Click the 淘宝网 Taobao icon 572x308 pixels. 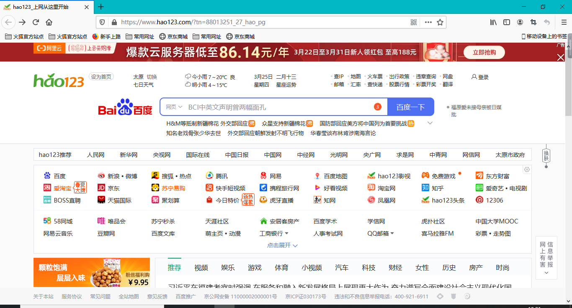pyautogui.click(x=371, y=187)
